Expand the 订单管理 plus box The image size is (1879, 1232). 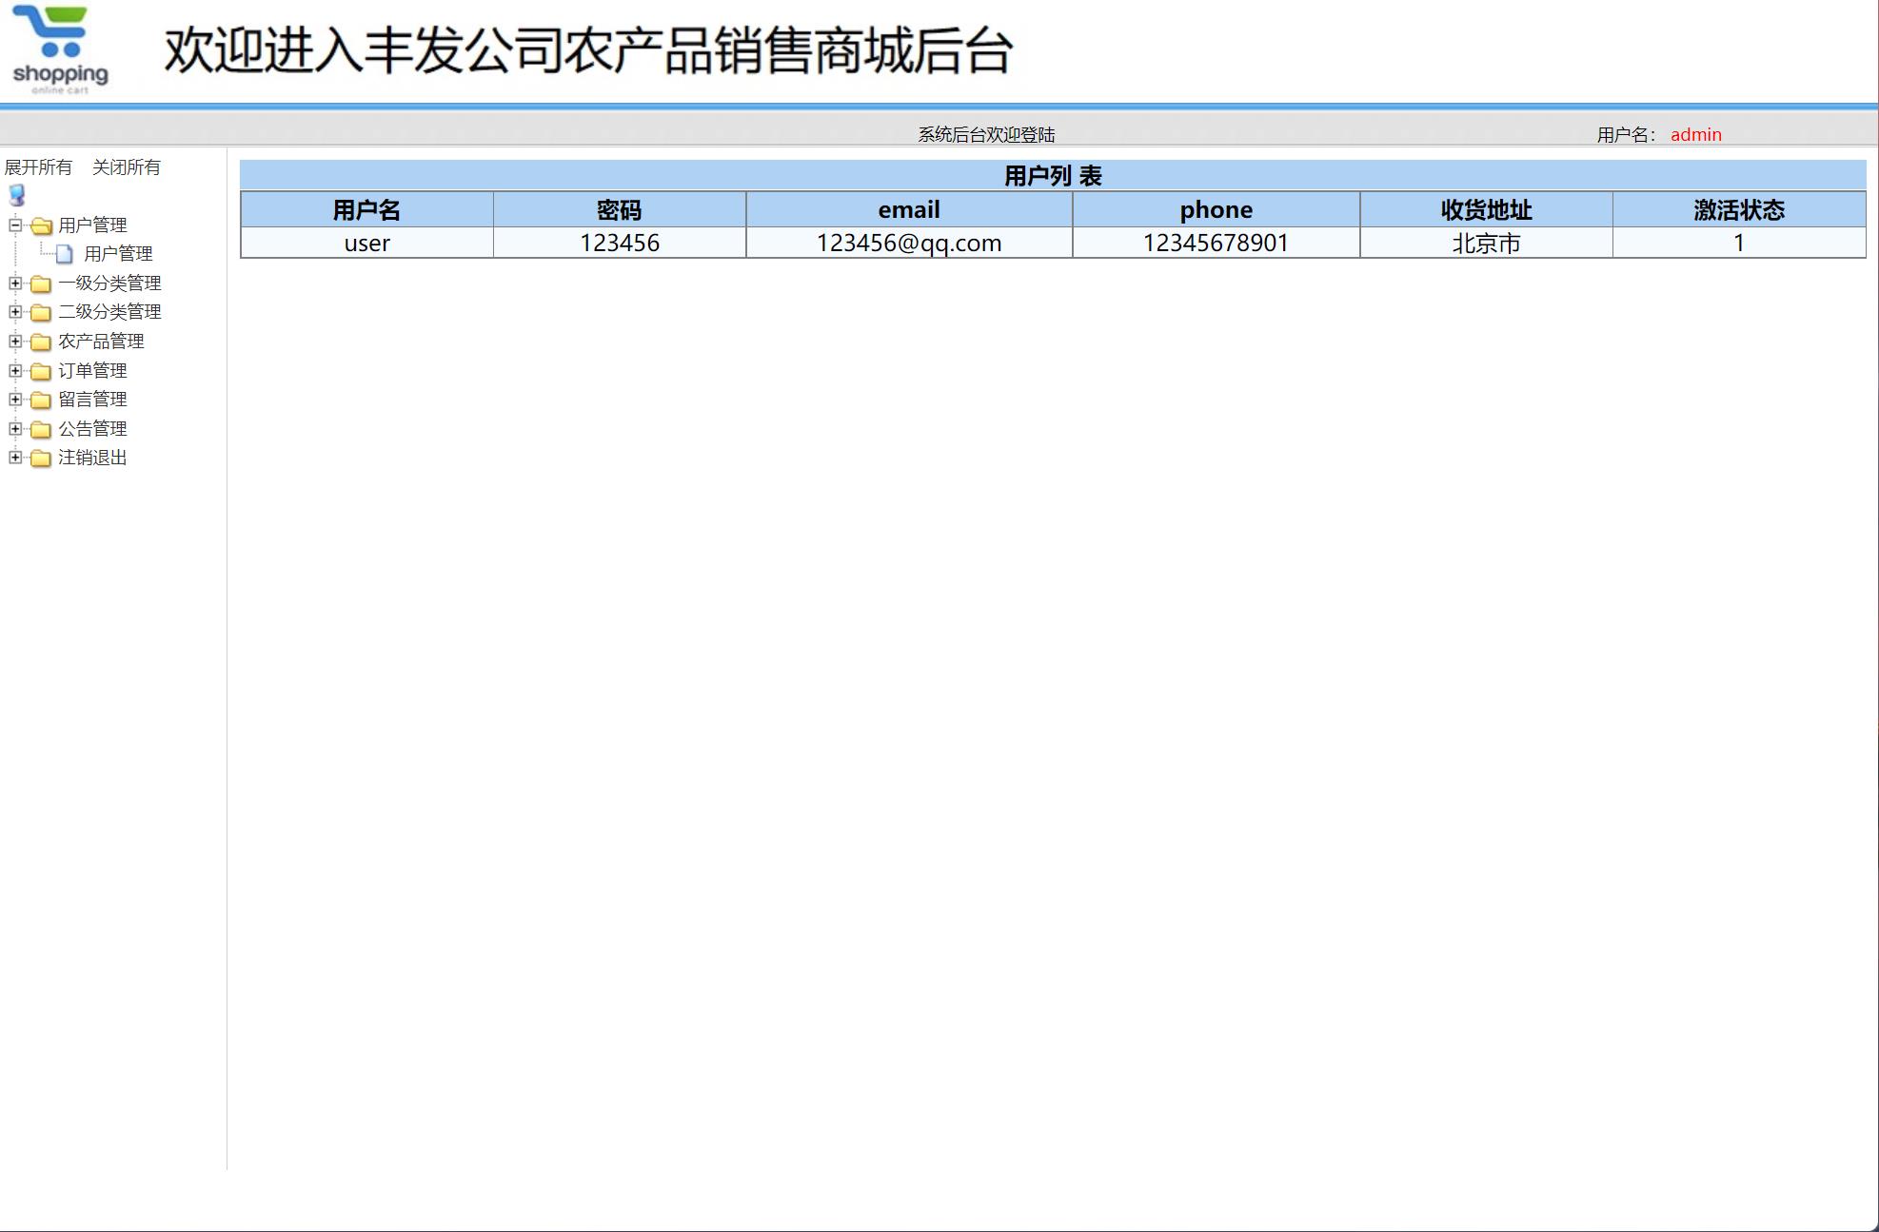click(15, 370)
